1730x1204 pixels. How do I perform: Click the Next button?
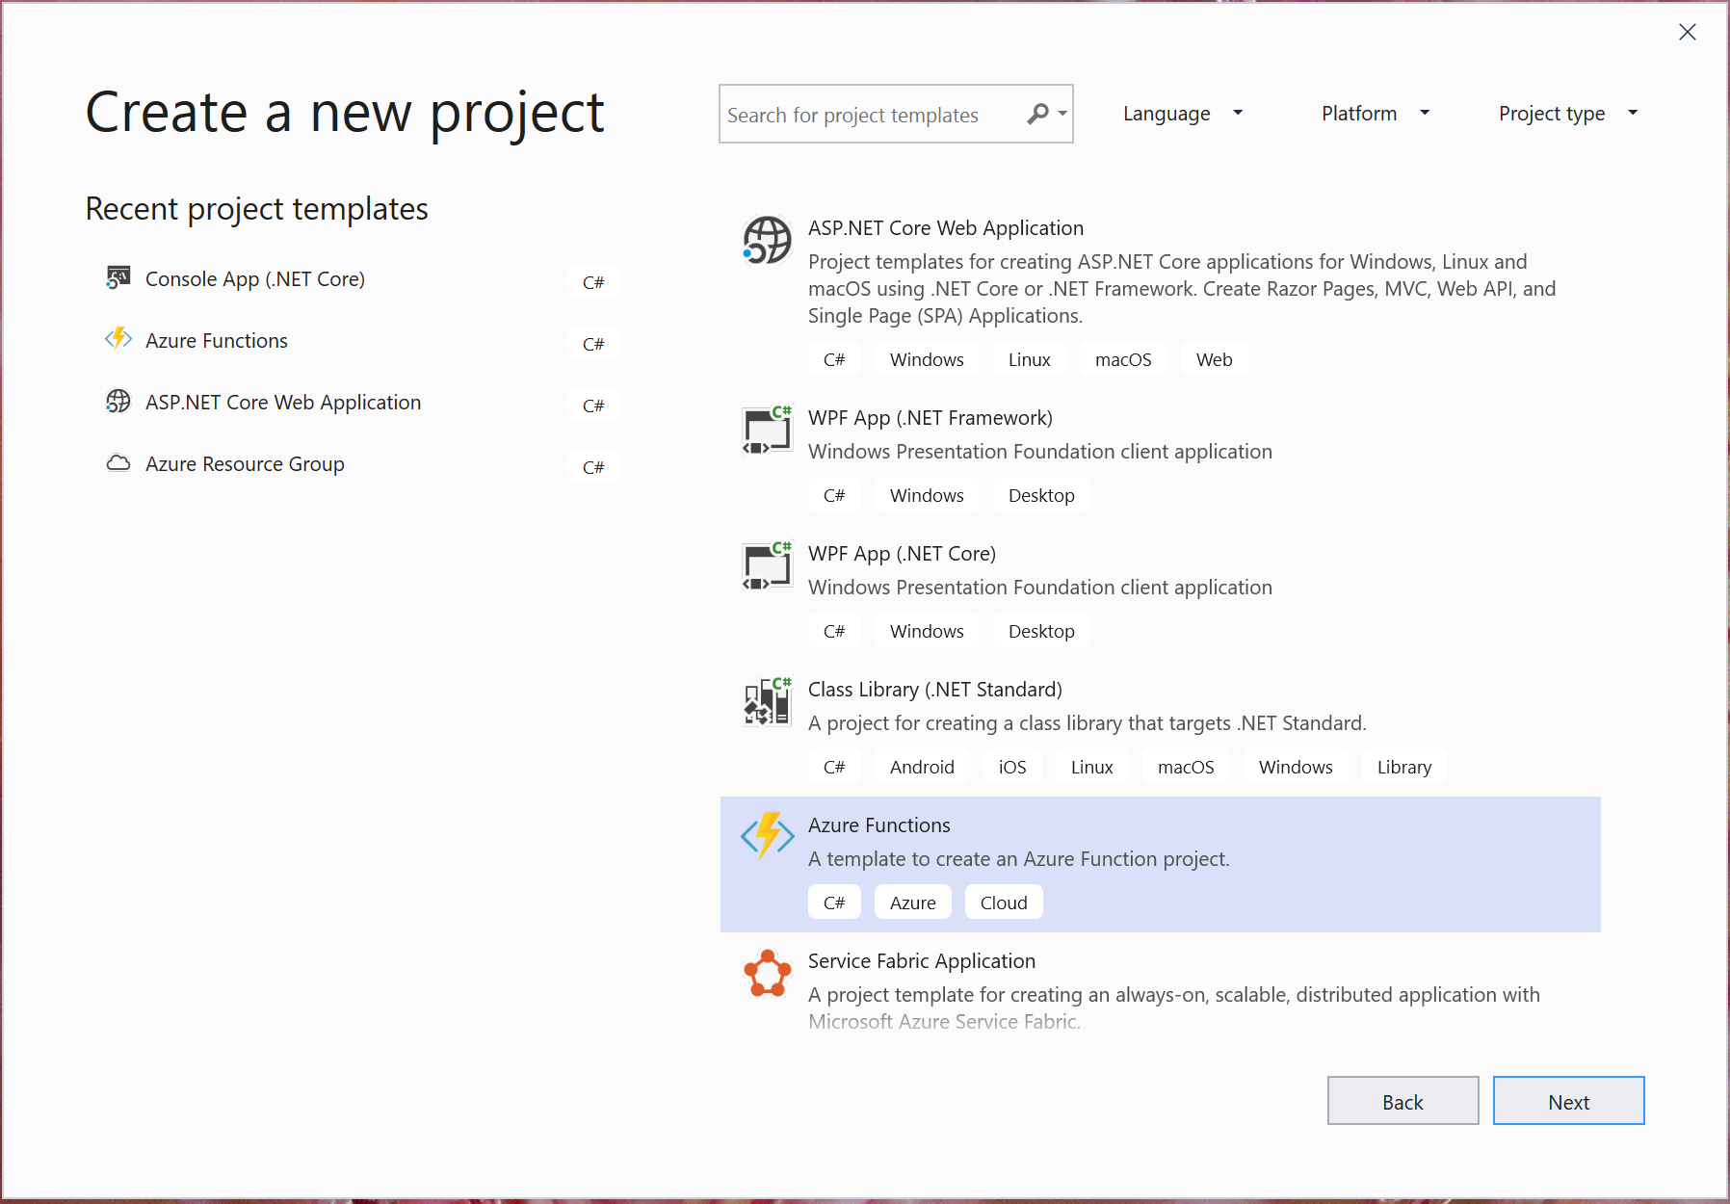1568,1101
